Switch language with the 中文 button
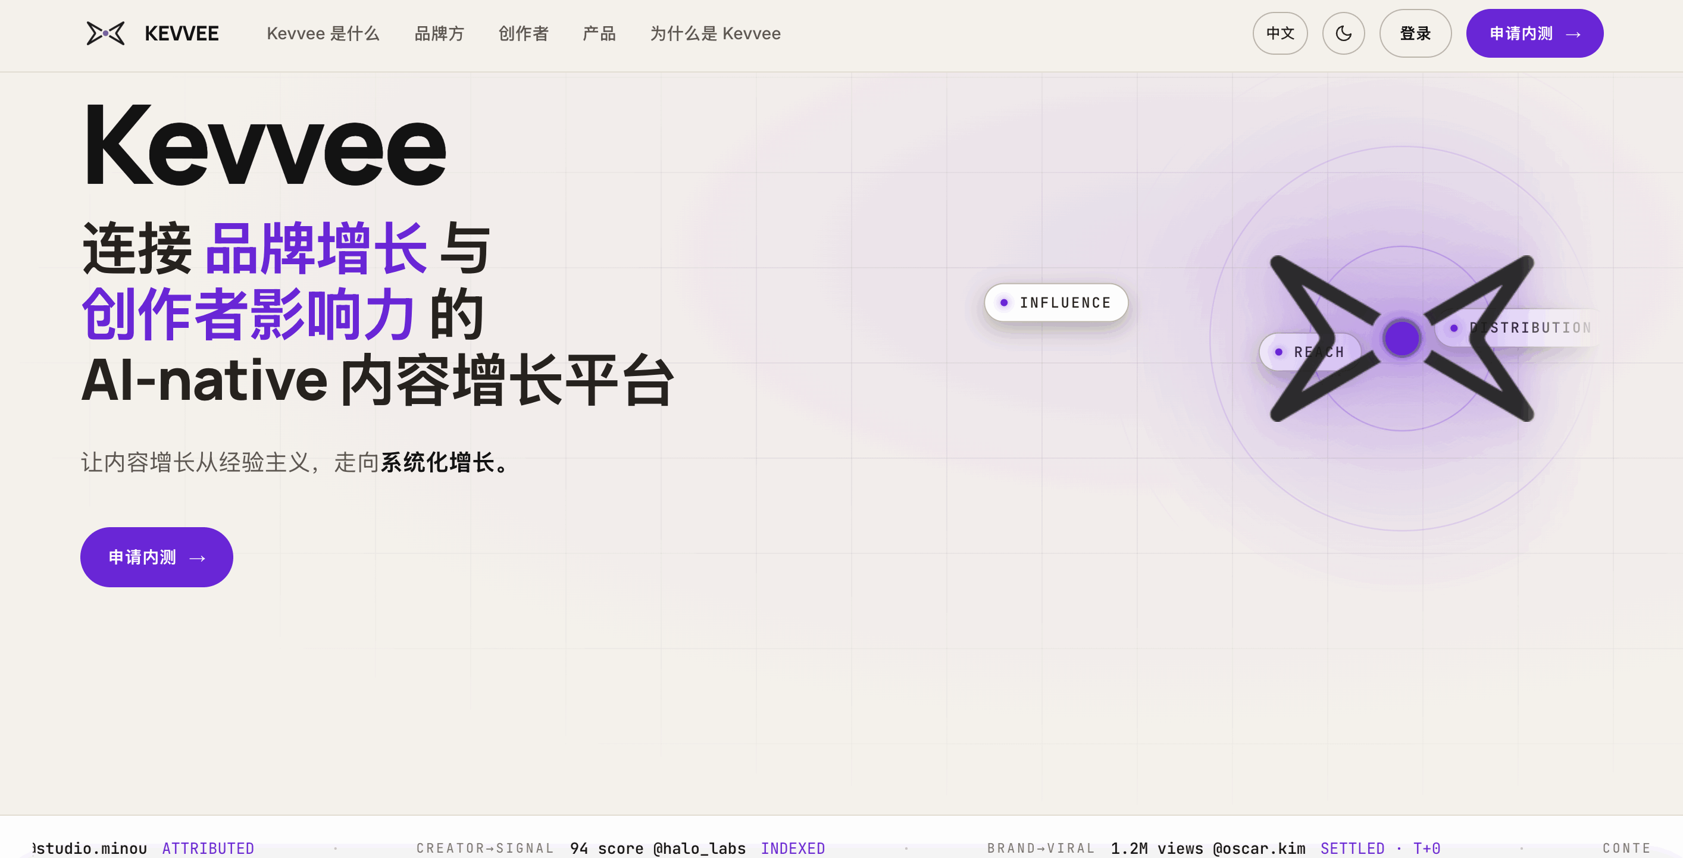 tap(1280, 33)
